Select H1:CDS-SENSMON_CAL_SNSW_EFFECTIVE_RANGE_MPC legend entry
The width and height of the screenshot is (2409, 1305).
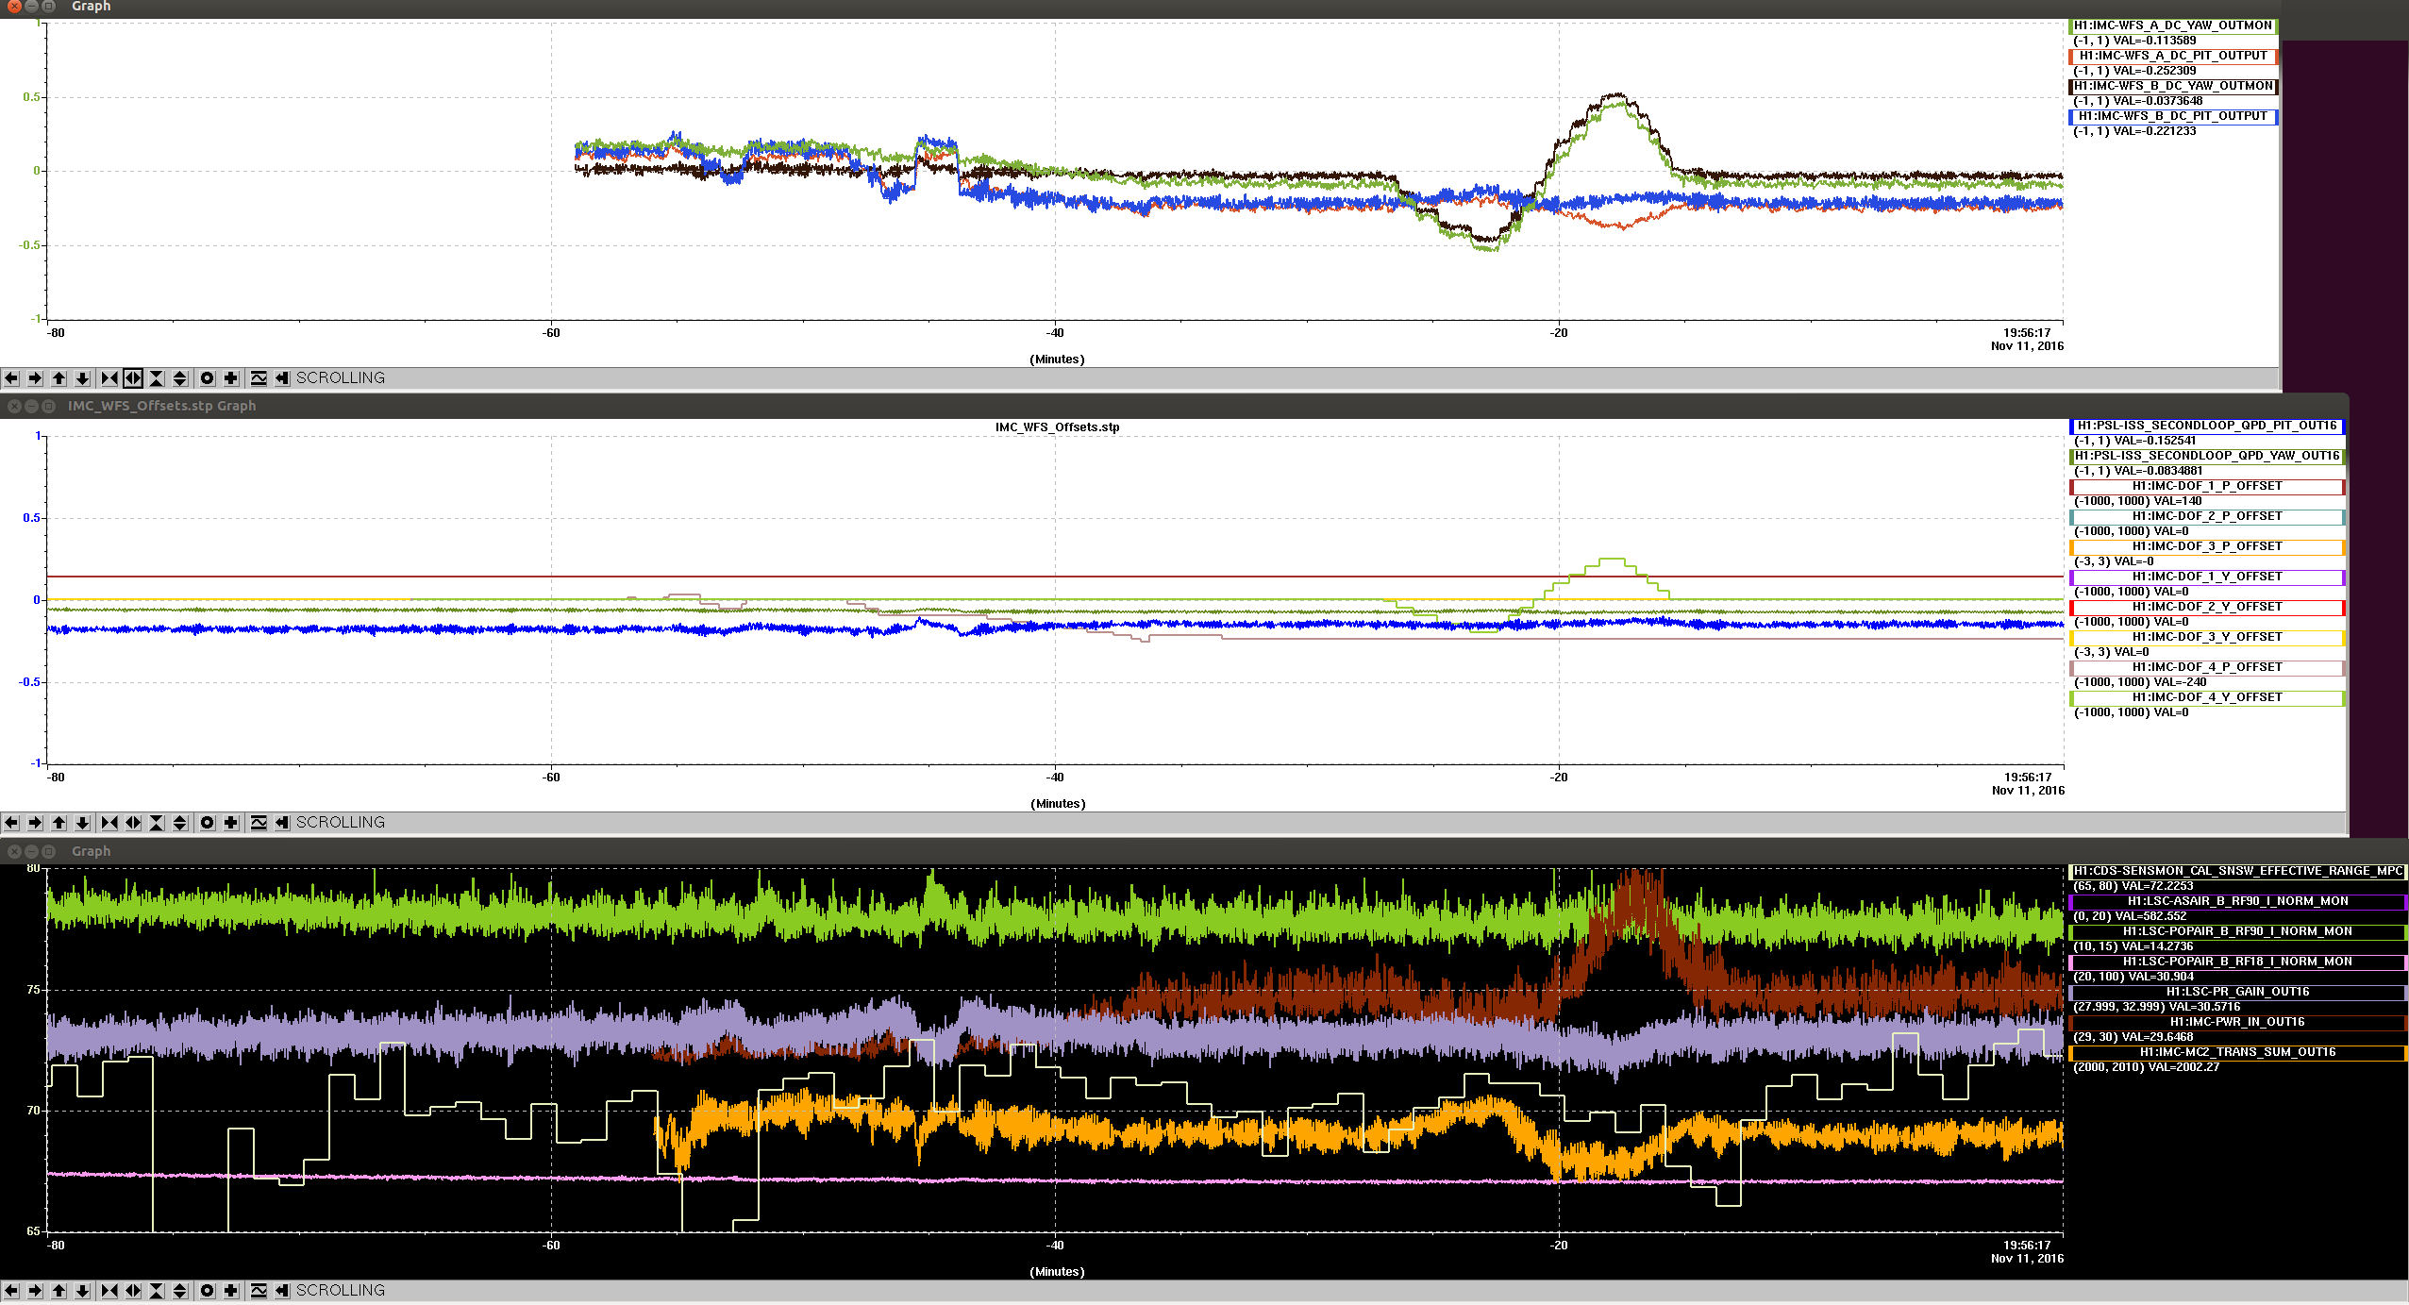coord(2238,872)
